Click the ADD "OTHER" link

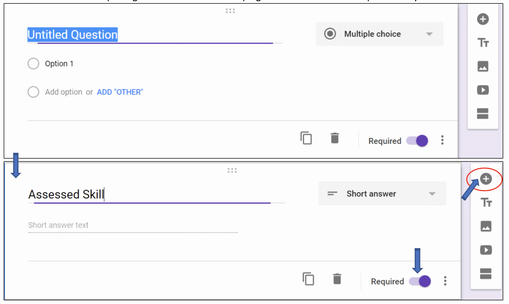120,92
